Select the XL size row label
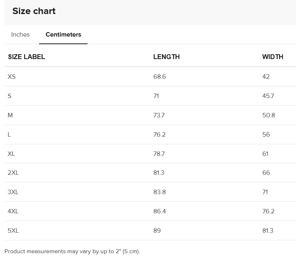This screenshot has width=296, height=258. 11,154
